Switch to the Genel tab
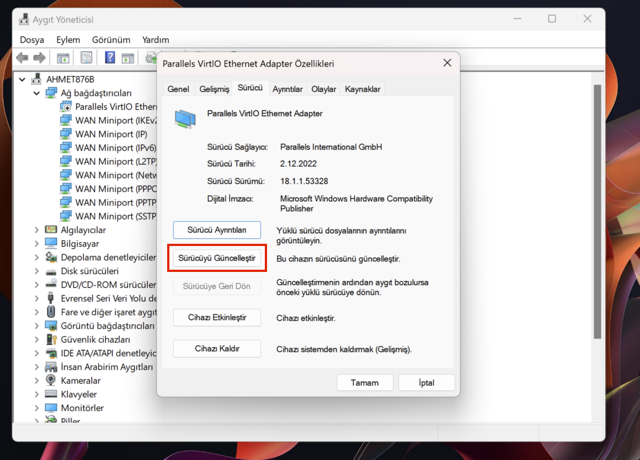 coord(178,89)
